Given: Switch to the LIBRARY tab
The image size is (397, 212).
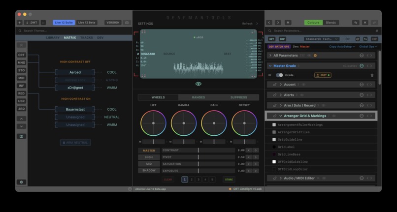Looking at the screenshot, I should point(53,38).
